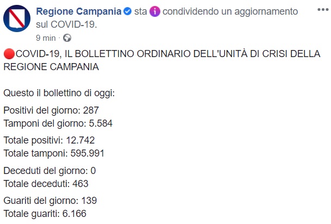
Task: Click the 'Tamponi del giorno: 5.584' line
Action: (x=58, y=123)
